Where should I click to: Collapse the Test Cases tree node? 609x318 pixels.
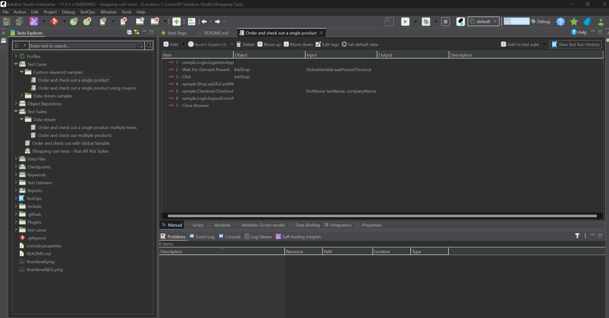[16, 64]
